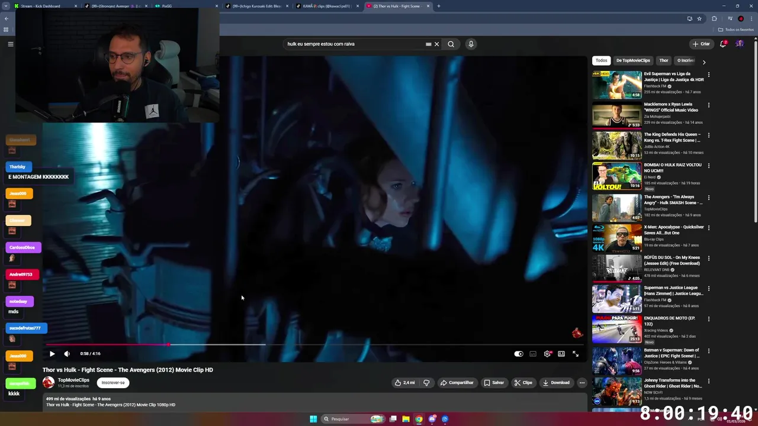Open options for BOMBA! O HULK RAIZ video
This screenshot has width=758, height=426.
pos(709,166)
